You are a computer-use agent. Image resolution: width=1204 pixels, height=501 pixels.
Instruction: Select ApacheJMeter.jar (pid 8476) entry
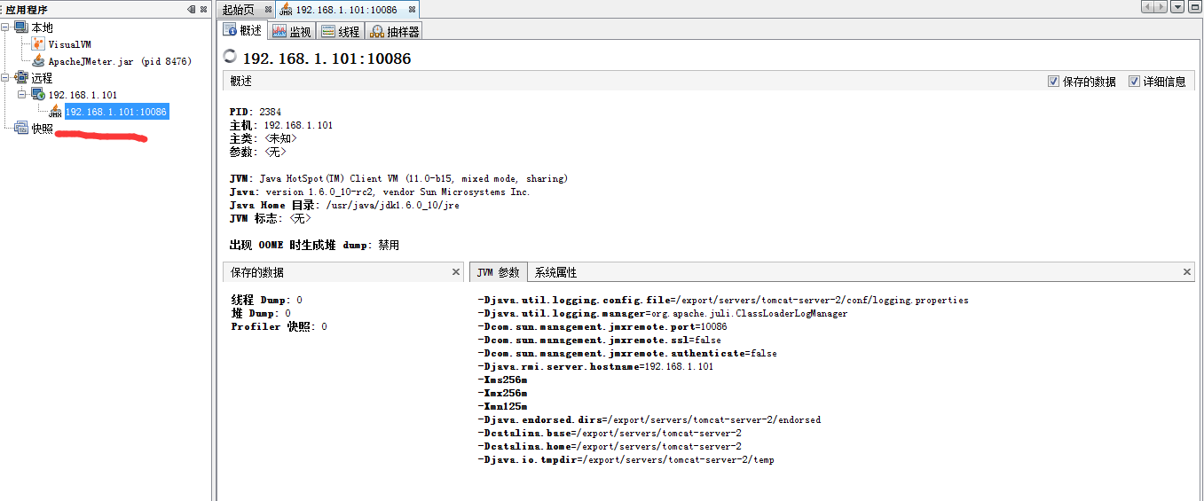pos(120,61)
